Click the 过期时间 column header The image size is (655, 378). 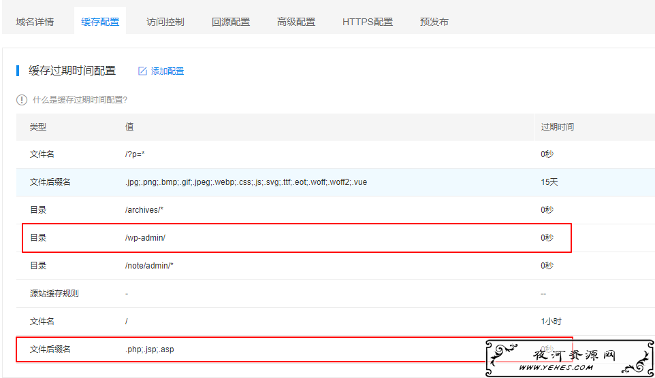click(558, 127)
